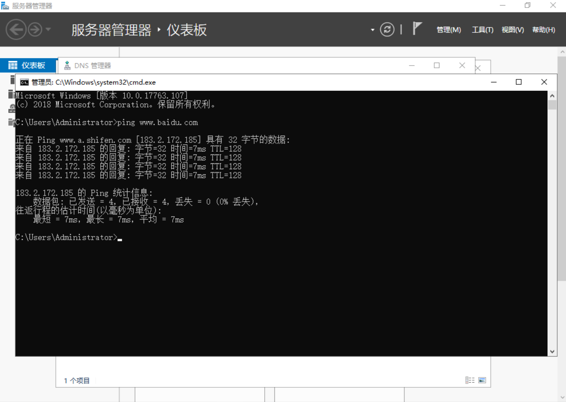Click the cmd window vertical scrollbar track
The image size is (566, 402).
552,221
